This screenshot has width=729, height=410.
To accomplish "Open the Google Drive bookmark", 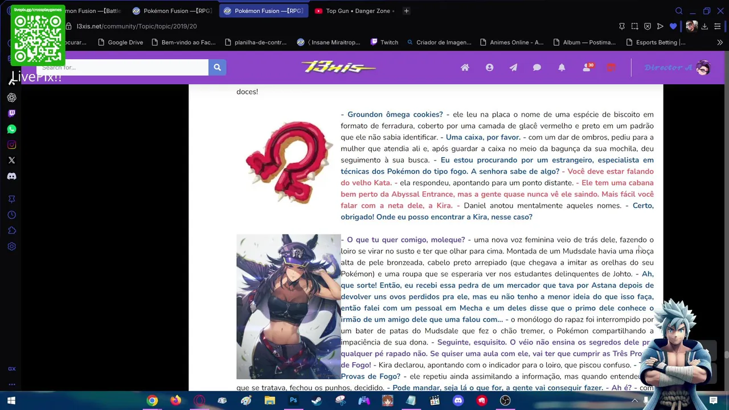I will [x=120, y=42].
